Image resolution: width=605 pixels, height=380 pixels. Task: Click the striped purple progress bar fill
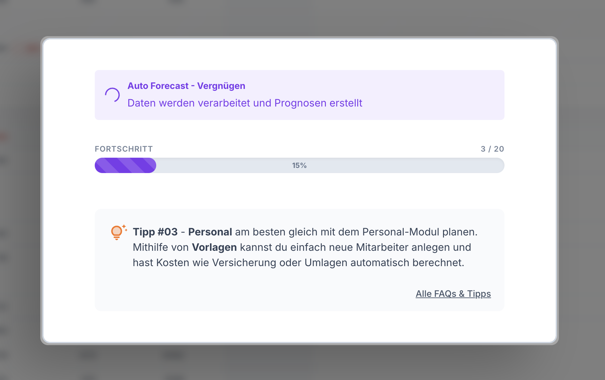(125, 165)
